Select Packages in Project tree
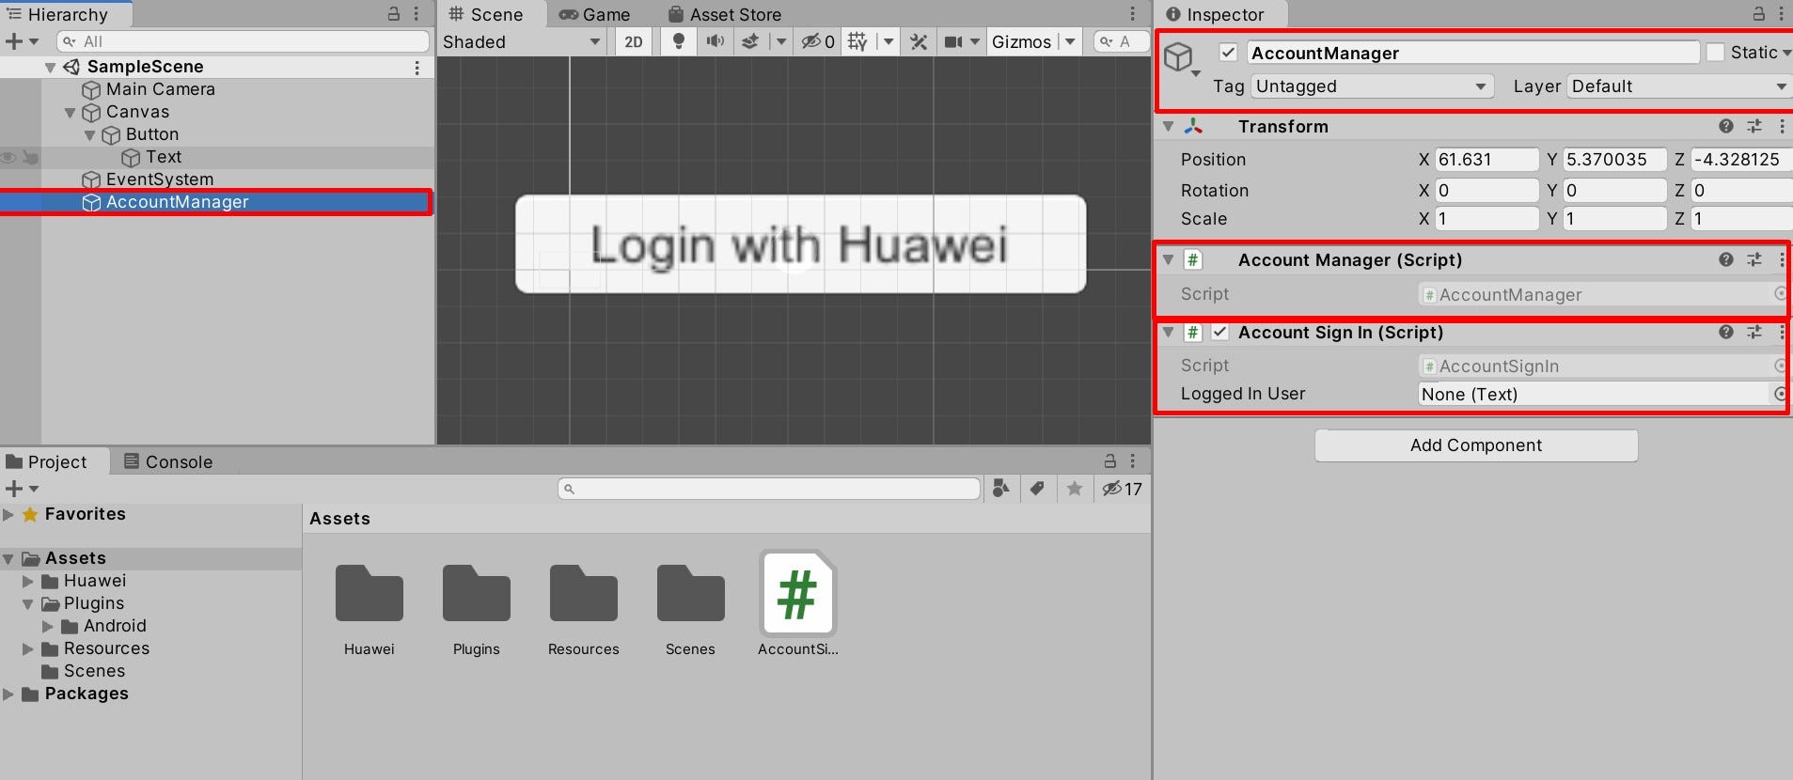Screen dimensions: 1793x780 [x=87, y=694]
